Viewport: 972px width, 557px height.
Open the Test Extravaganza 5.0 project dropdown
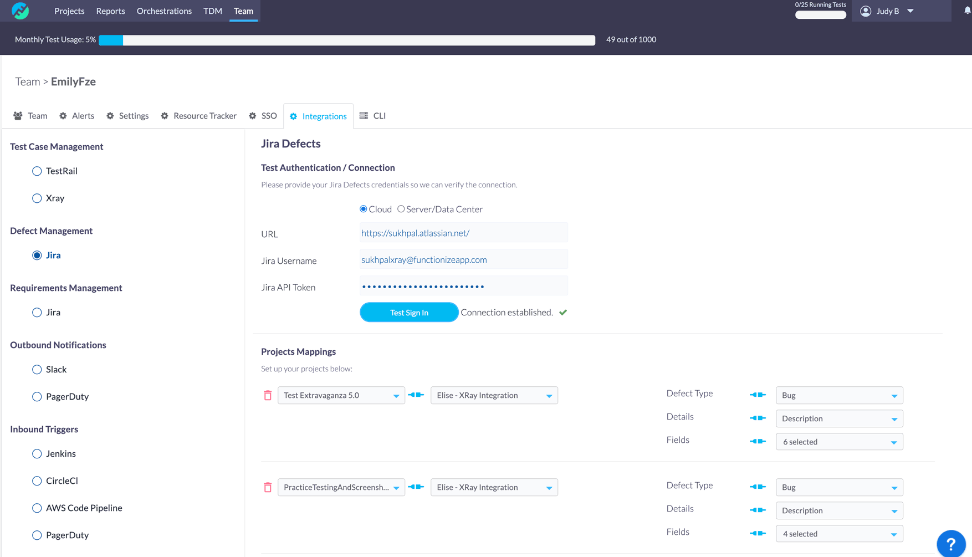tap(341, 395)
